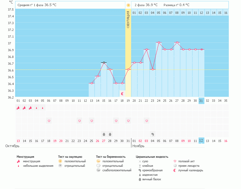This screenshot has width=241, height=189.
Task: Click the heart icon on cycle day 06
Action: tap(49, 121)
